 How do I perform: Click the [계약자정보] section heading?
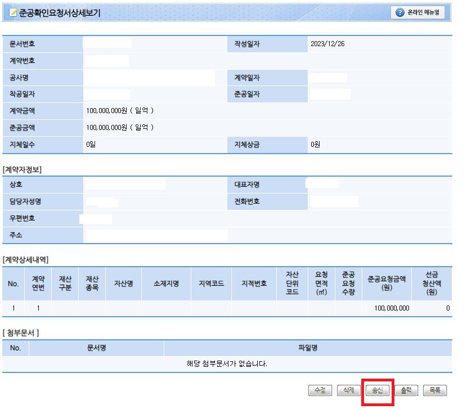22,169
